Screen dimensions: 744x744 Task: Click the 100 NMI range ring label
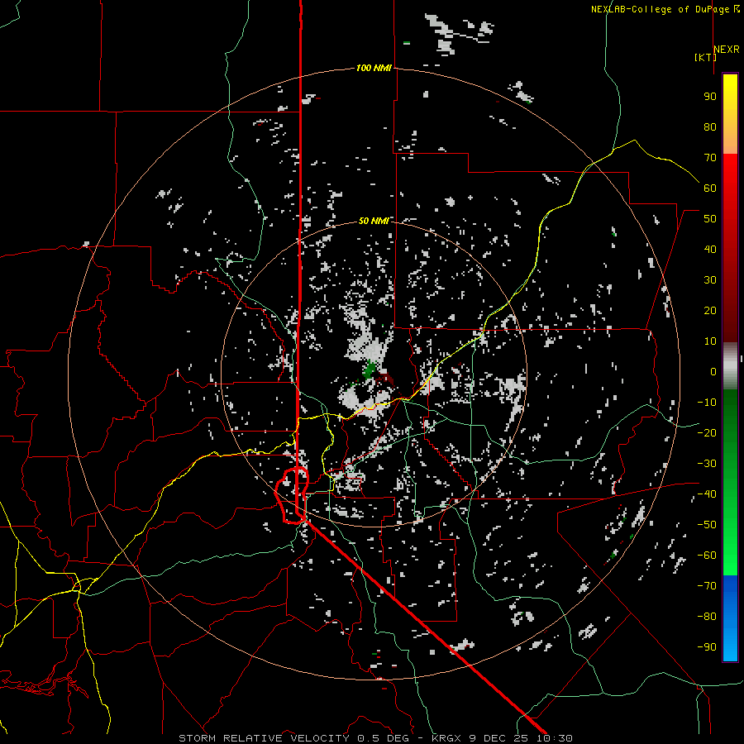click(374, 69)
